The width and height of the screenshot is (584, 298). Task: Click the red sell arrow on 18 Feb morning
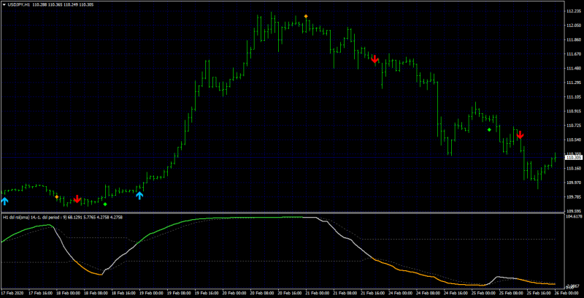tap(77, 199)
